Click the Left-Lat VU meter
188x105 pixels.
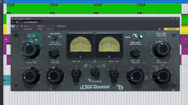[x=80, y=46]
